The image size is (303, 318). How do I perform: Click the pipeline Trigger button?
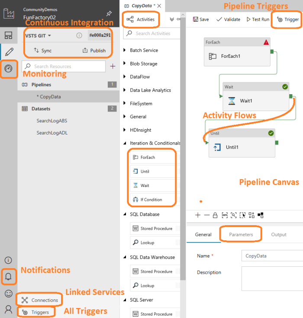point(288,20)
